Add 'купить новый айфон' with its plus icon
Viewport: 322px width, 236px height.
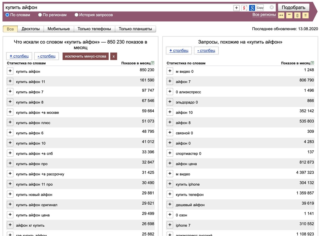10,194
